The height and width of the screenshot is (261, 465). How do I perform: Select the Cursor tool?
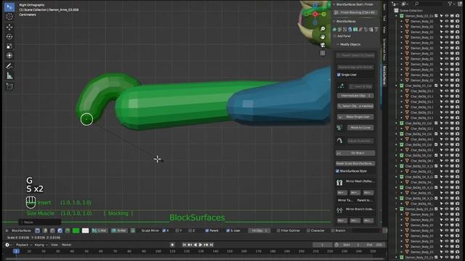(x=9, y=17)
